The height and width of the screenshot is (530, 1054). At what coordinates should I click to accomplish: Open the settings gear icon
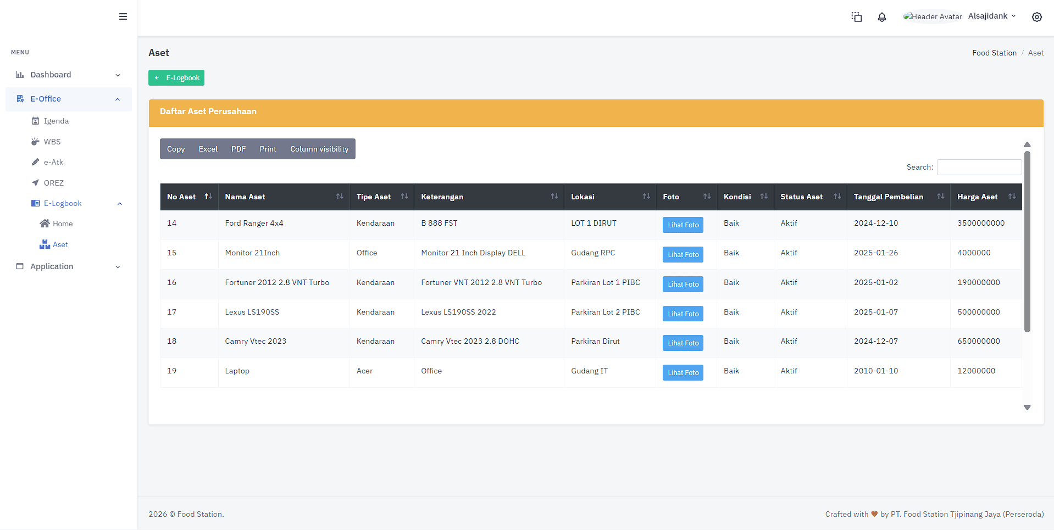coord(1037,17)
